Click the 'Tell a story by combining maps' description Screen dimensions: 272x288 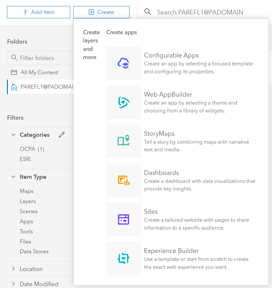tap(196, 146)
